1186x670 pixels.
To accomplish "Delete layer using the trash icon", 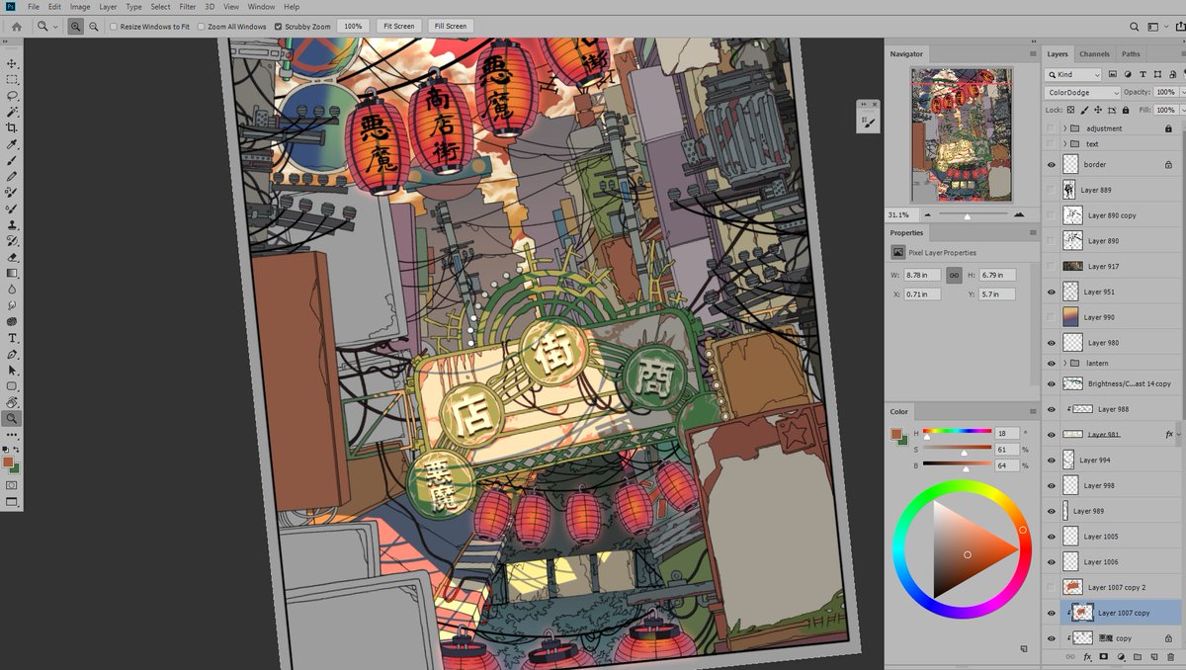I will 1170,656.
